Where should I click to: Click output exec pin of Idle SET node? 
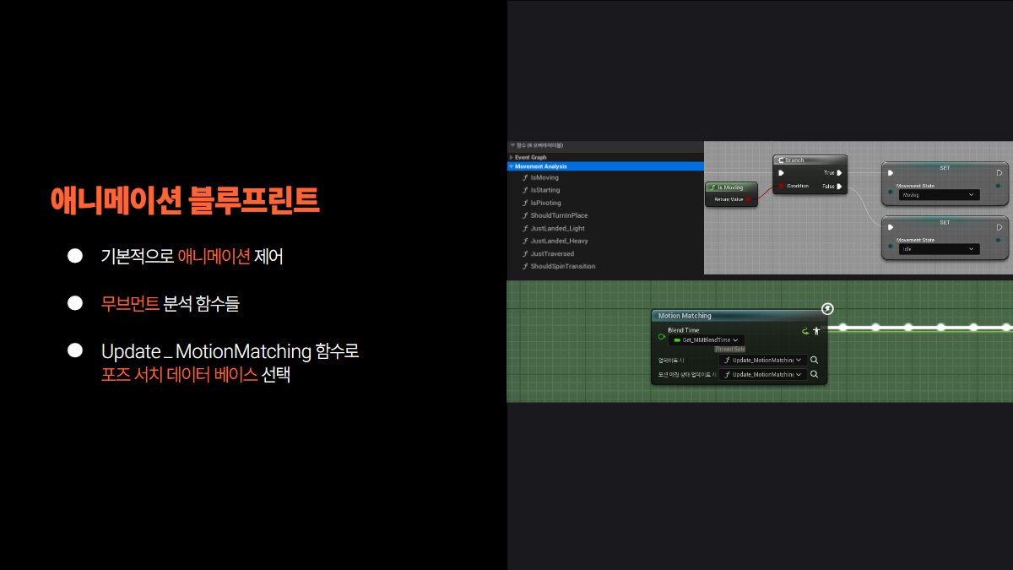(x=999, y=227)
